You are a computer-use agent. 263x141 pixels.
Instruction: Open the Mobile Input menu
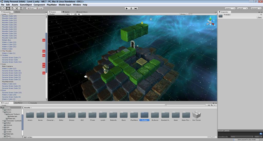pos(65,5)
